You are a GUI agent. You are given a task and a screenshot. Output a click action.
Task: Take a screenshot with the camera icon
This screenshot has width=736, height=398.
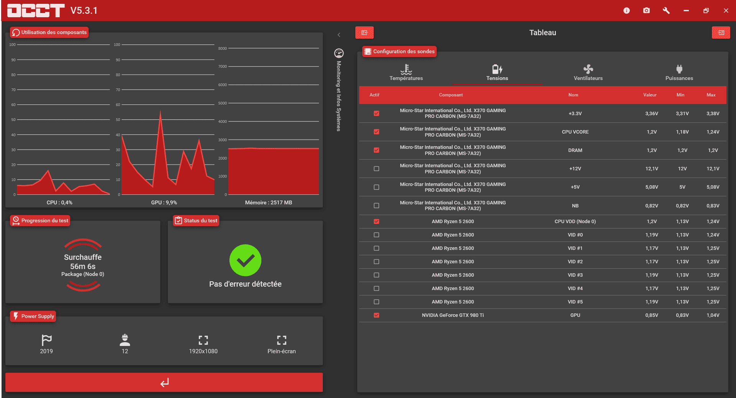click(x=646, y=11)
